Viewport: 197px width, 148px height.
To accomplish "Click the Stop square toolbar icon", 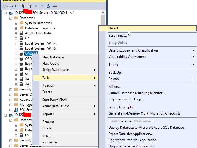I will 36,6.
